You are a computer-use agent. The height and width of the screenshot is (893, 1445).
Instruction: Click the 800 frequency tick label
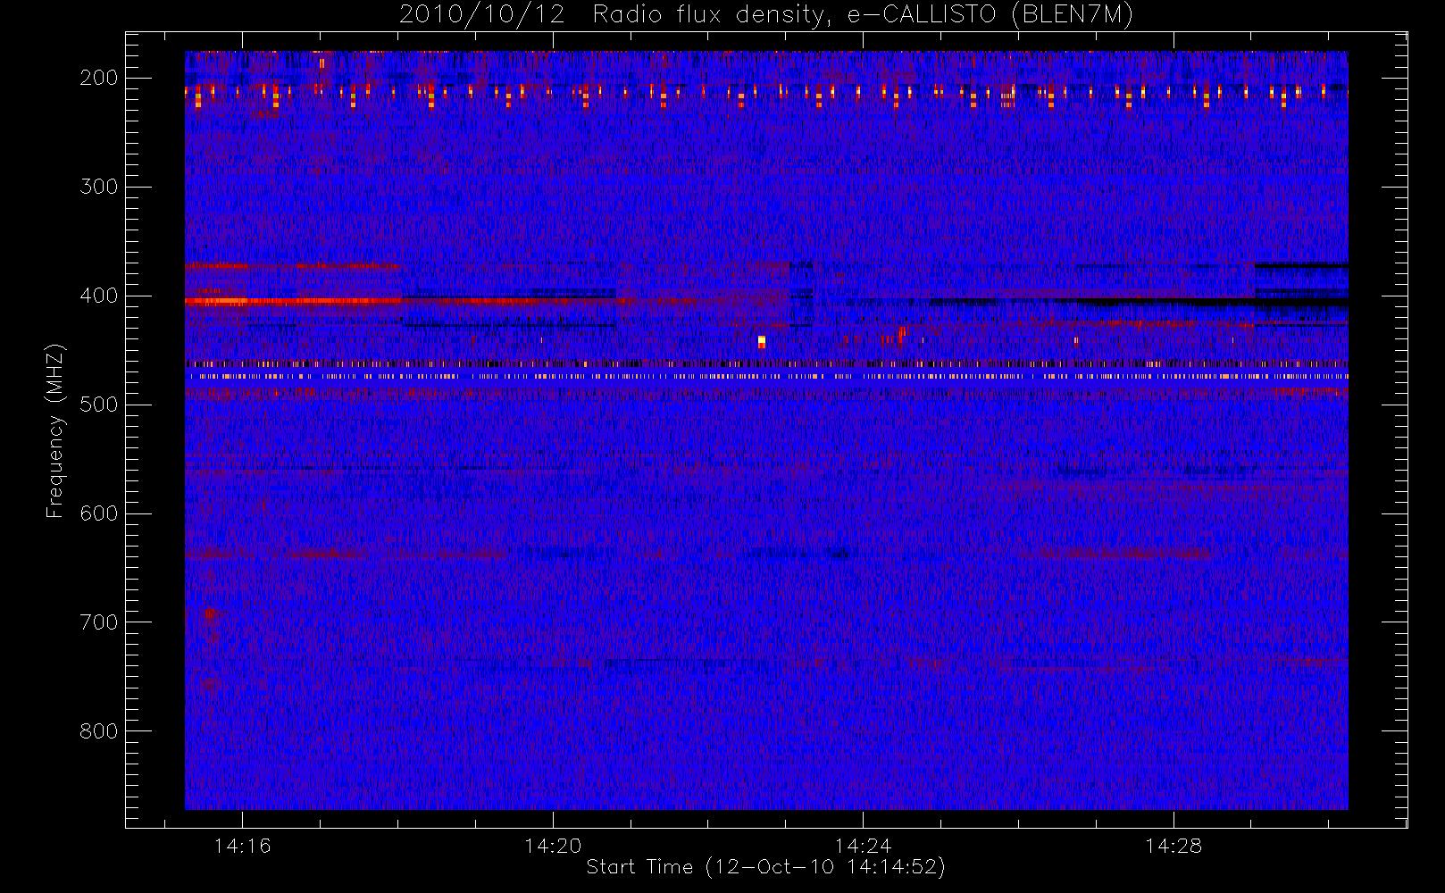click(x=99, y=731)
